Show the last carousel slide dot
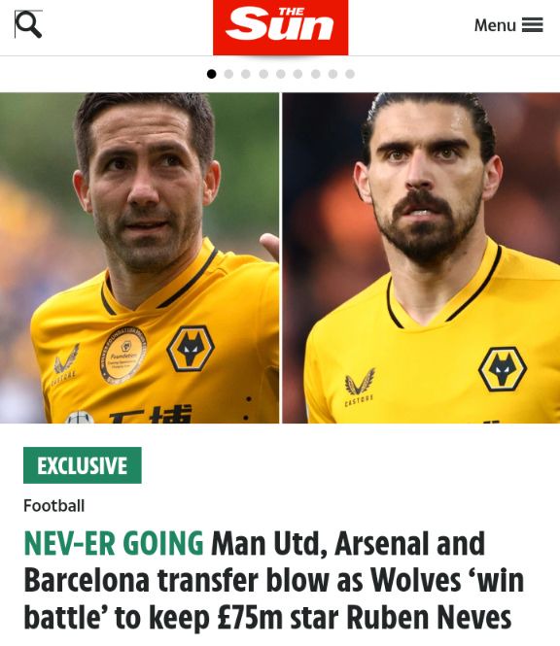 (350, 74)
